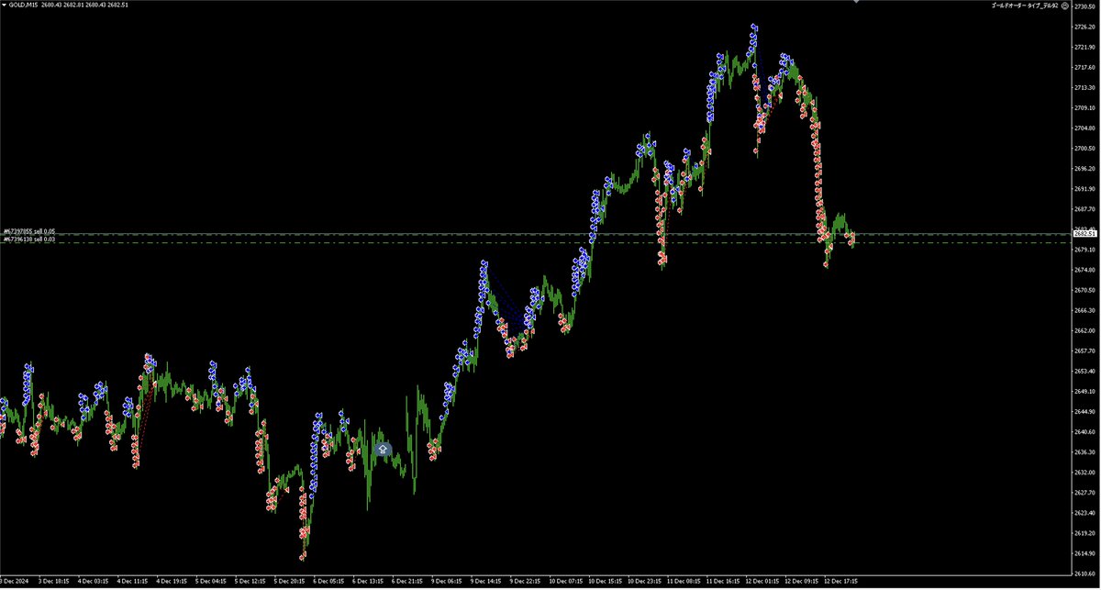The width and height of the screenshot is (1101, 590).
Task: Click the 11 Dec 08:15 time axis label
Action: [x=685, y=581]
